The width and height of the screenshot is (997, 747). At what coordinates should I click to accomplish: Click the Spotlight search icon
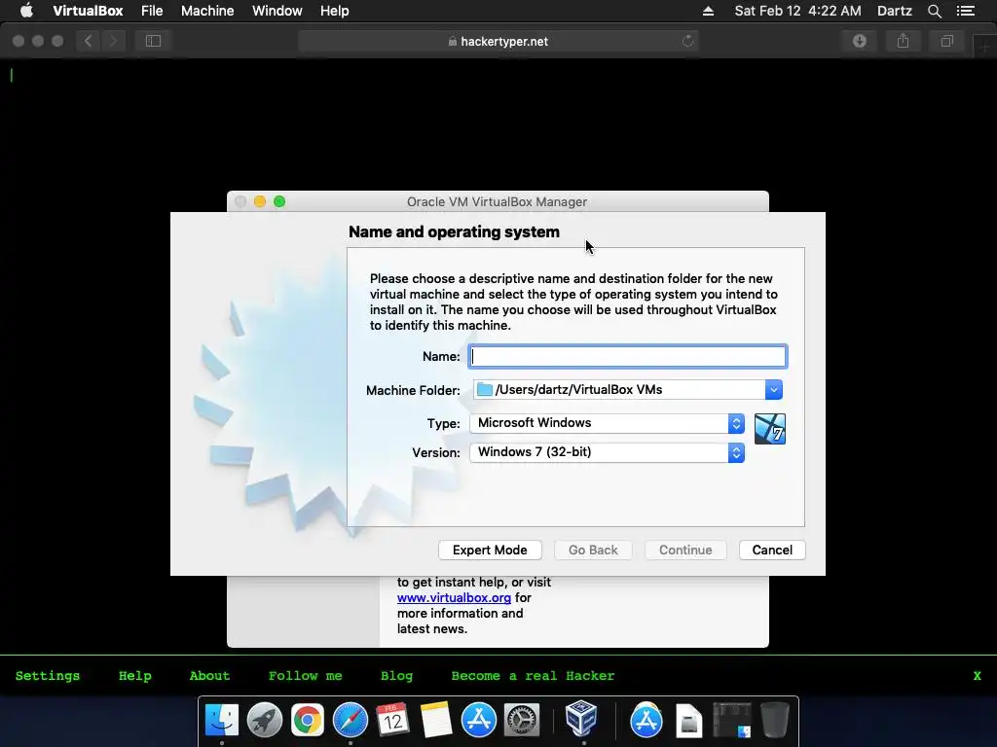934,11
